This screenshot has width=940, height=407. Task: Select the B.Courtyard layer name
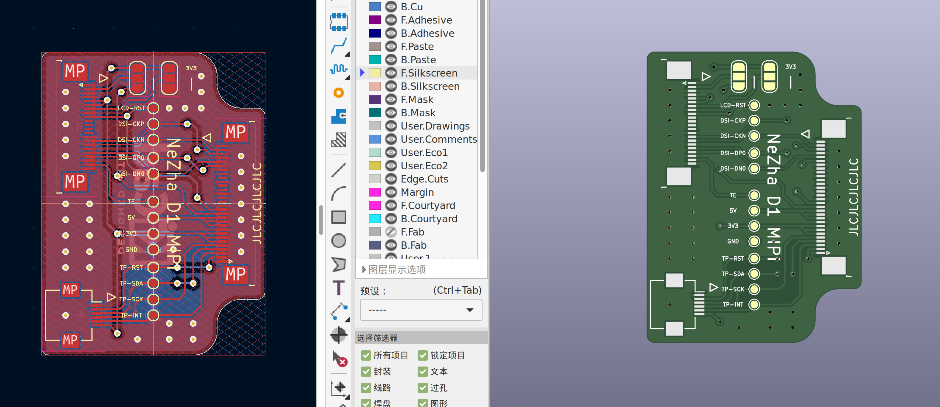[x=429, y=219]
